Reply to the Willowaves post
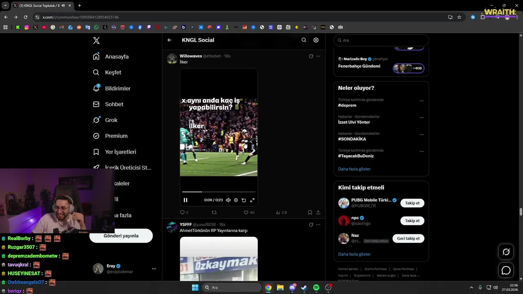 point(184,212)
